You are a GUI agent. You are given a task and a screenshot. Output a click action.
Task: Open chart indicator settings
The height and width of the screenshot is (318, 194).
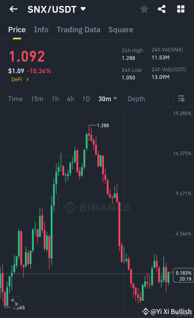pyautogui.click(x=181, y=99)
